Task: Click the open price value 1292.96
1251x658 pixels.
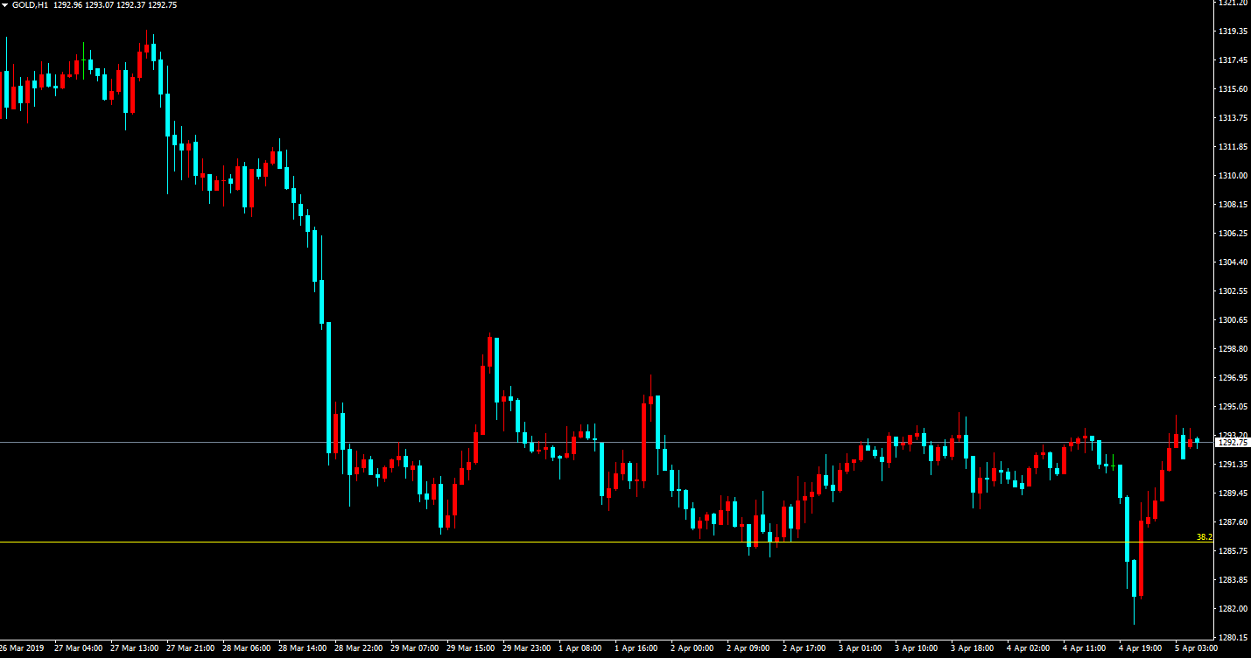Action: point(67,4)
